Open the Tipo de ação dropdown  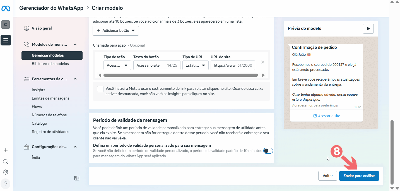click(117, 66)
